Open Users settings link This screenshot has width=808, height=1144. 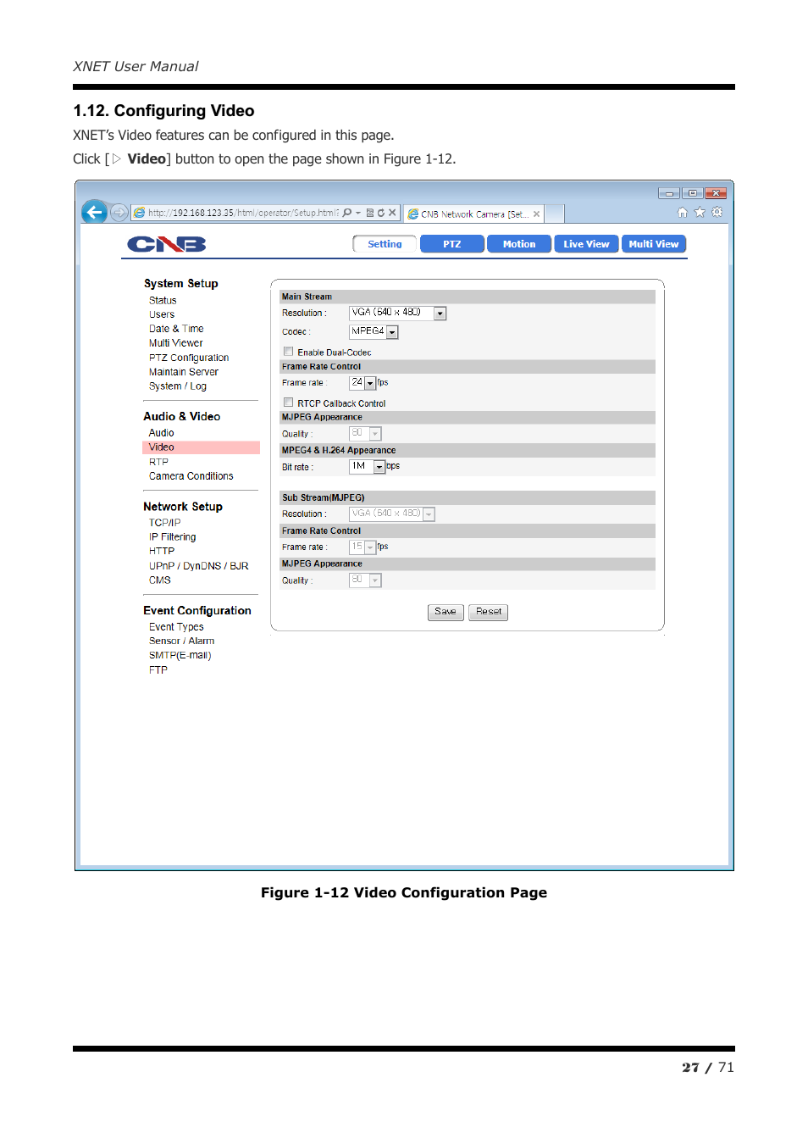click(162, 314)
